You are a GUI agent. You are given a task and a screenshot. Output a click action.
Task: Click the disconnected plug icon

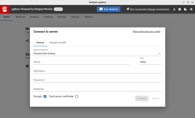click(128, 9)
